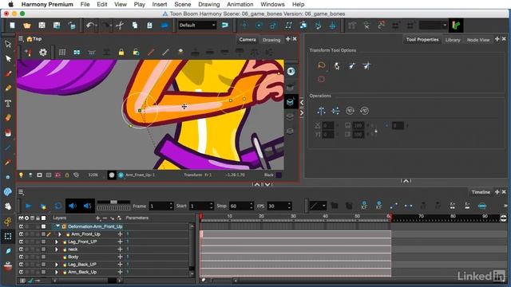Toggle Peg Selection Mode in tool options
511x287 pixels.
pos(336,66)
